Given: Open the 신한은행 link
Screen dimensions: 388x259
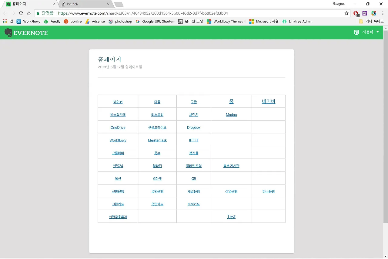Looking at the screenshot, I should 118,191.
